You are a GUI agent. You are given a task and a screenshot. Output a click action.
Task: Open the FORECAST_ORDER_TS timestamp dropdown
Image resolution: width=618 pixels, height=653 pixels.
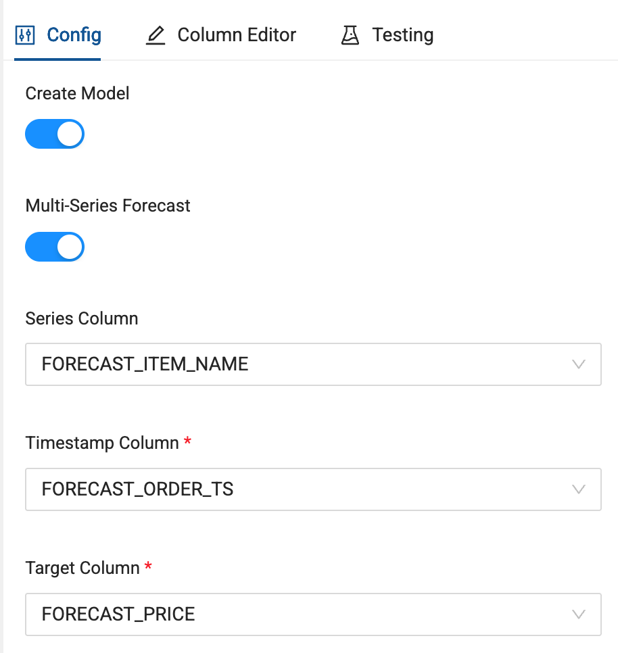(313, 489)
